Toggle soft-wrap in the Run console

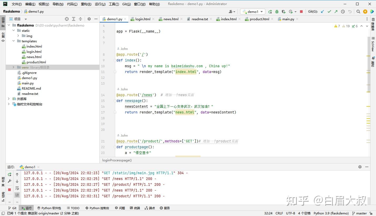17,188
